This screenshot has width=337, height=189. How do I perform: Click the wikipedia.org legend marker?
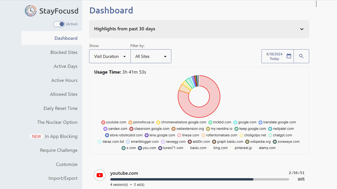coord(247,142)
